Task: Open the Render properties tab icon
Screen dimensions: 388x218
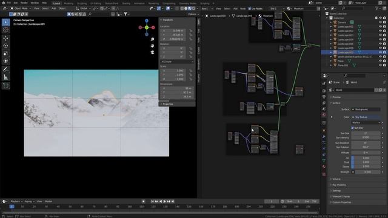Action: [324, 91]
